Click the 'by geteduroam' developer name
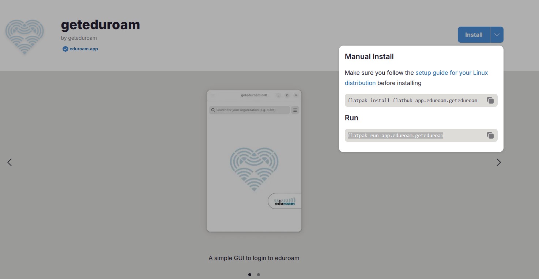 pyautogui.click(x=79, y=38)
